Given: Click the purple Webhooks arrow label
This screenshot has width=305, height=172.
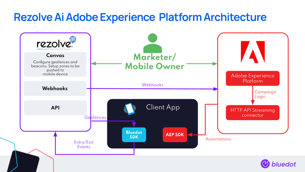Looking at the screenshot, I should (x=152, y=85).
